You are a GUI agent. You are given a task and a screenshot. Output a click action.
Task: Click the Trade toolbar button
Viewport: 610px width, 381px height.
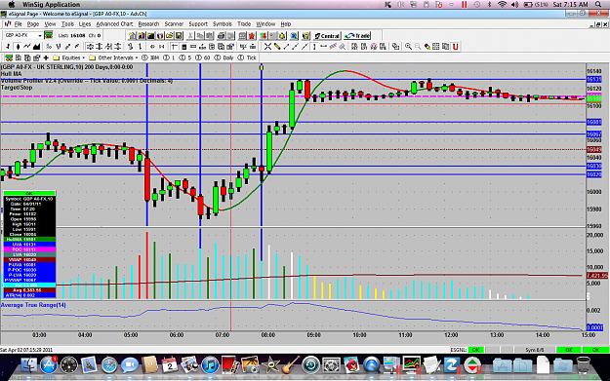357,36
